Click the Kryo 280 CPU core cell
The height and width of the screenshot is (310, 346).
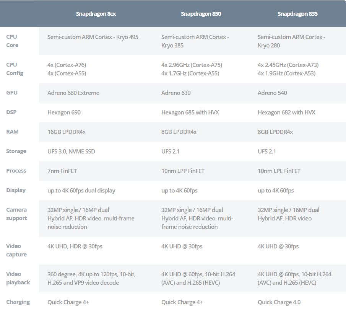point(291,41)
